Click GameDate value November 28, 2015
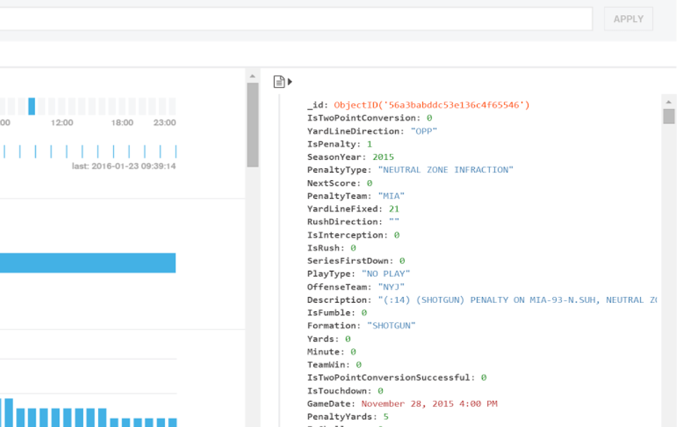 pos(429,404)
